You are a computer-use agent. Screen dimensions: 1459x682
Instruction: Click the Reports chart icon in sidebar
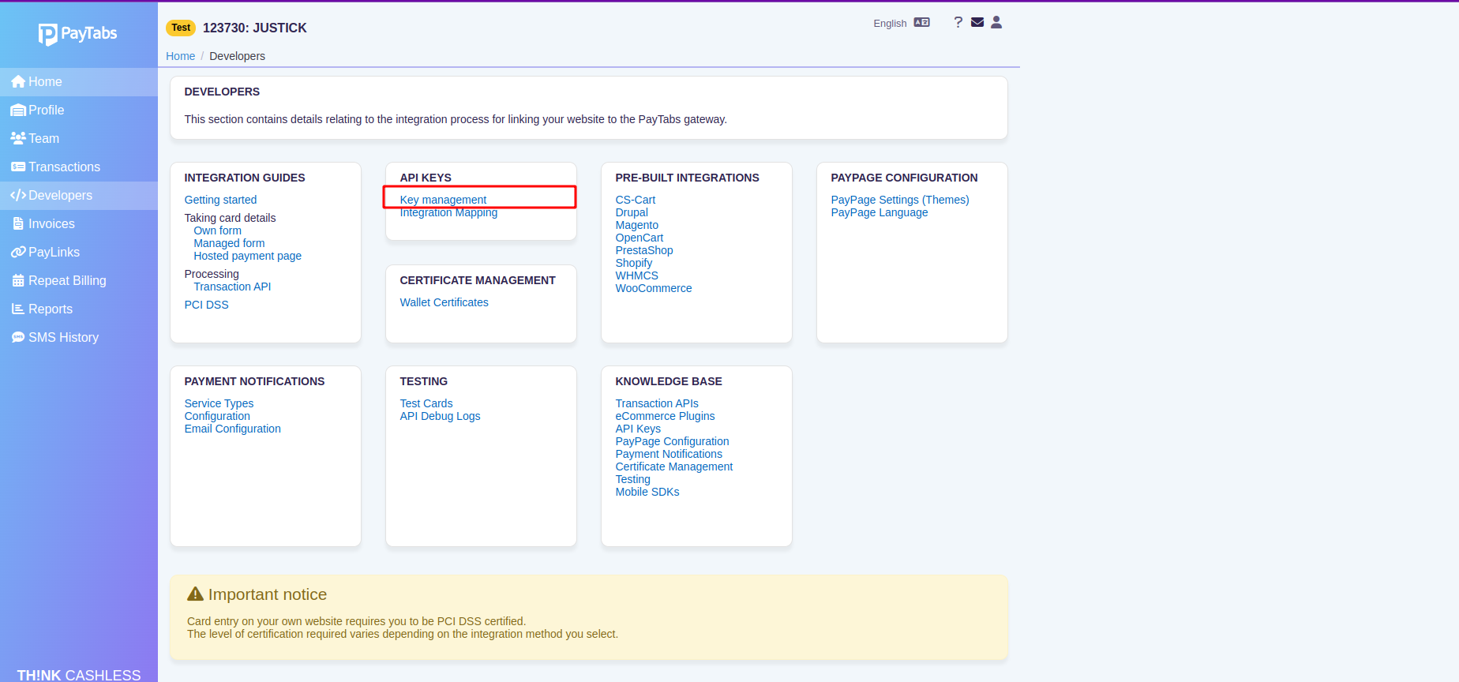[x=18, y=309]
